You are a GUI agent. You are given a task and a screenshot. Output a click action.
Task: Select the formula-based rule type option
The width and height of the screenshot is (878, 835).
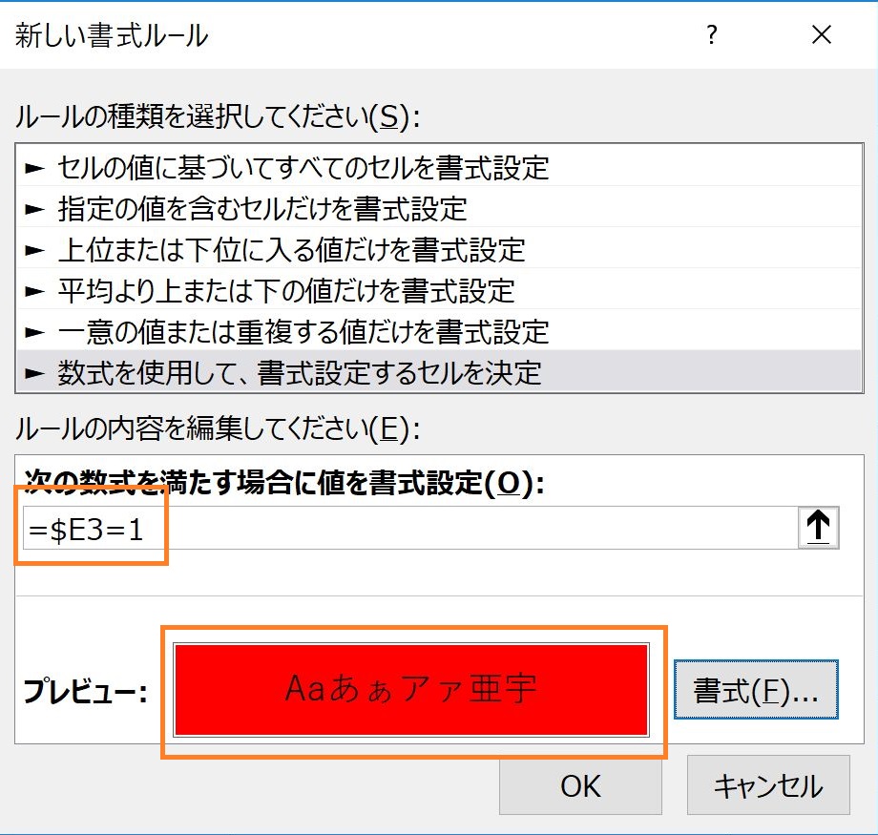[x=286, y=372]
